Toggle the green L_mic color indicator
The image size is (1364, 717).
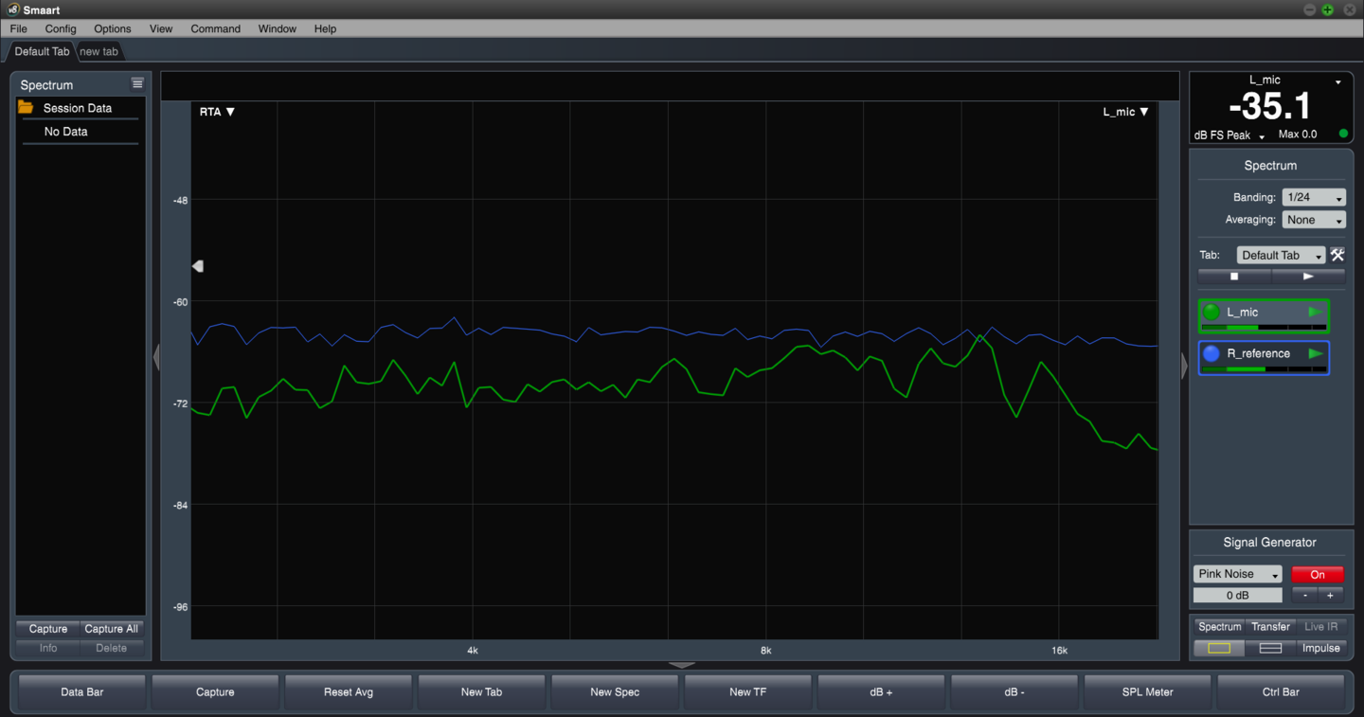pyautogui.click(x=1211, y=313)
